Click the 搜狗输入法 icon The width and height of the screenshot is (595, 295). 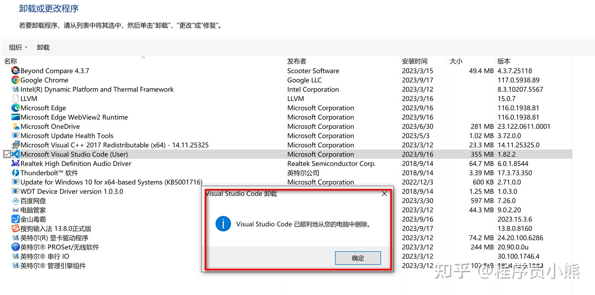pos(15,228)
